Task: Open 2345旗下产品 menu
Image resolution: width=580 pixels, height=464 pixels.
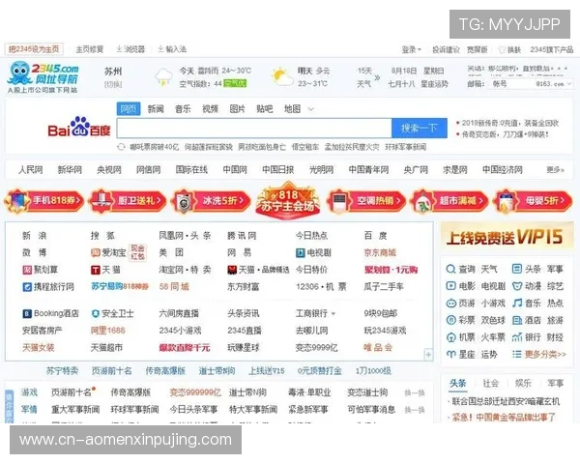Action: 552,49
